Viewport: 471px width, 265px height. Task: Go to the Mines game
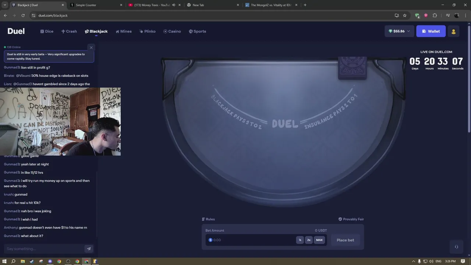click(x=123, y=31)
